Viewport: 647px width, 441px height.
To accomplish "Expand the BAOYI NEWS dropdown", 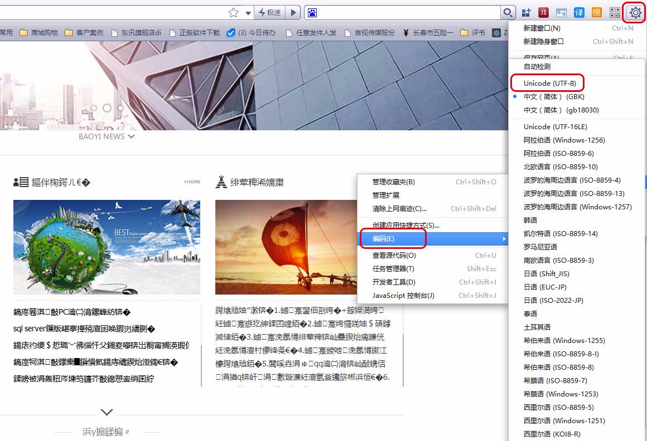I will click(x=132, y=136).
